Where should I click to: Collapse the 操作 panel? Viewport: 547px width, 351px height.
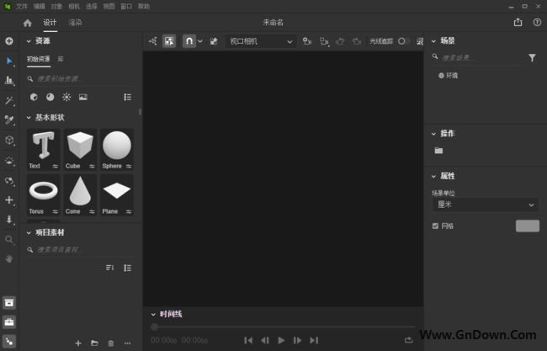(x=433, y=134)
